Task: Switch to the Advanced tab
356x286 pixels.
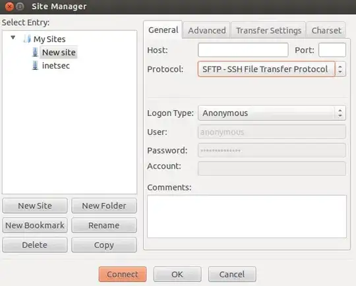Action: (207, 30)
